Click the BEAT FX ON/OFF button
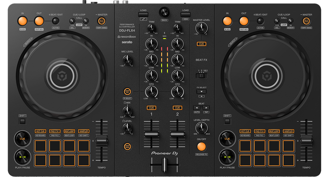The image size is (329, 177). click(x=202, y=146)
